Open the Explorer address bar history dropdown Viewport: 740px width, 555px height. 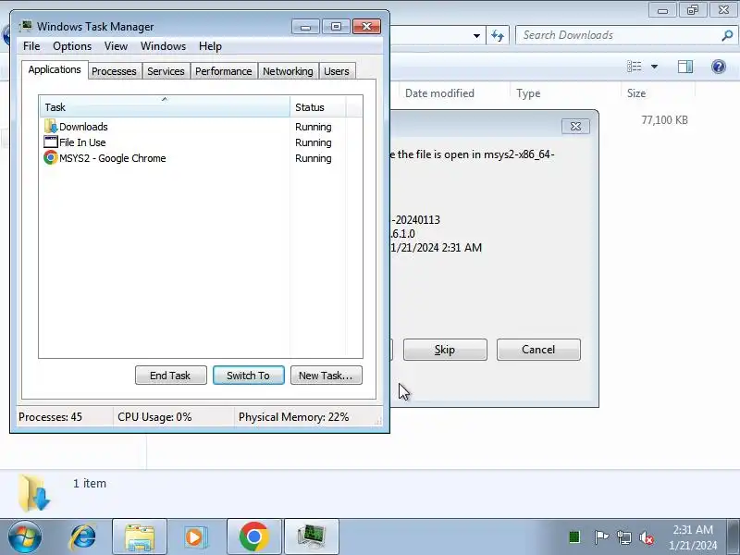click(x=476, y=36)
